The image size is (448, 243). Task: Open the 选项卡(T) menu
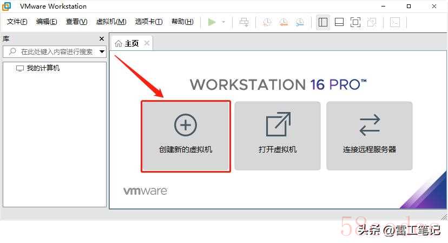(x=149, y=22)
